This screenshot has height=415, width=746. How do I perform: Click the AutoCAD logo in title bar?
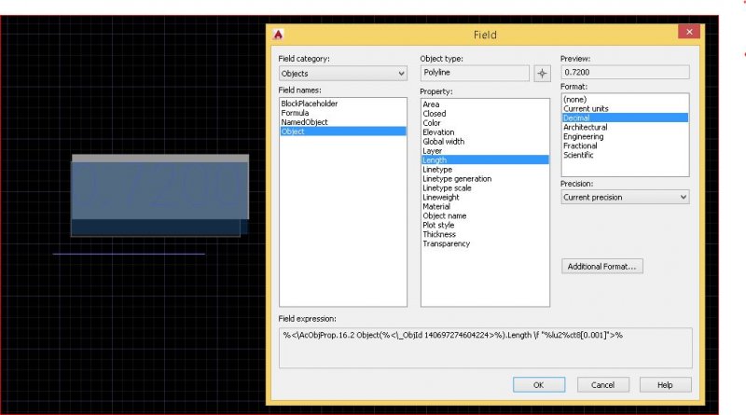[278, 35]
